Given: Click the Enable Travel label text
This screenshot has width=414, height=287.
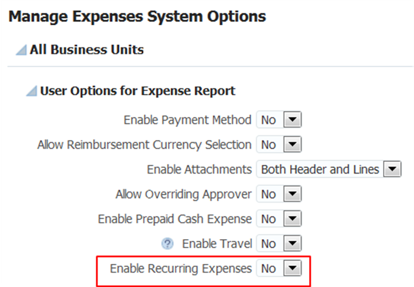Looking at the screenshot, I should (217, 243).
